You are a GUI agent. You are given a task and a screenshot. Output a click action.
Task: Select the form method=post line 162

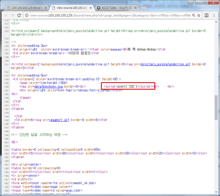coord(53,183)
